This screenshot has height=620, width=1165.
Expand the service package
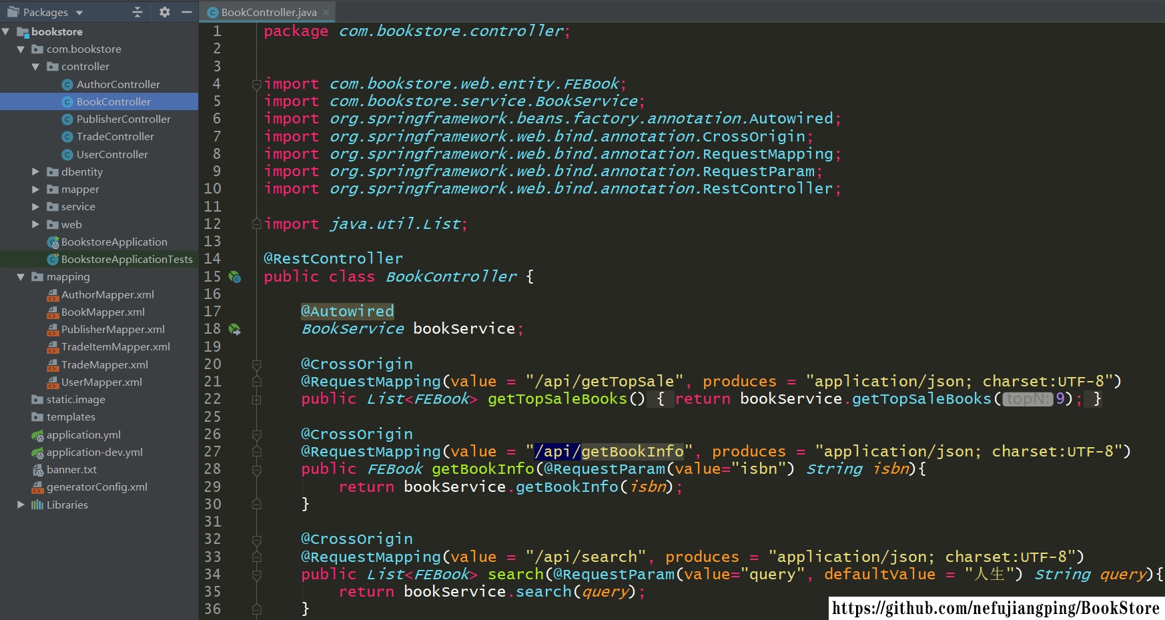35,207
